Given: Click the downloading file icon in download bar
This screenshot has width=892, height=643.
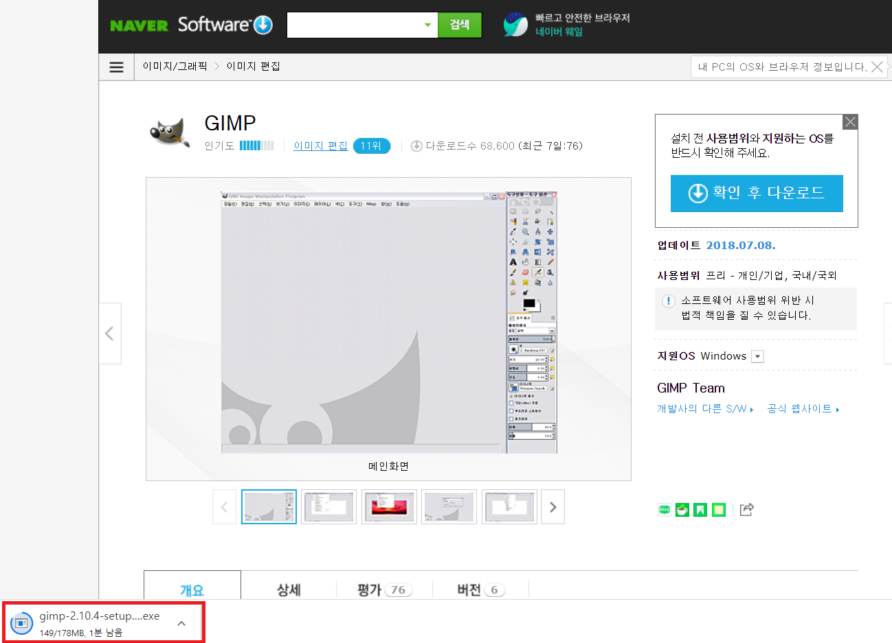Looking at the screenshot, I should pos(21,622).
